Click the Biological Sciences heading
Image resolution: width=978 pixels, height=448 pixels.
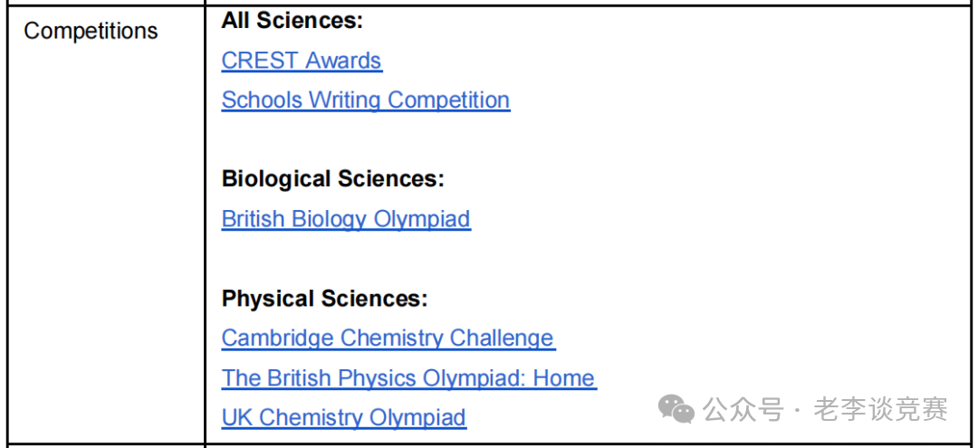(x=333, y=179)
